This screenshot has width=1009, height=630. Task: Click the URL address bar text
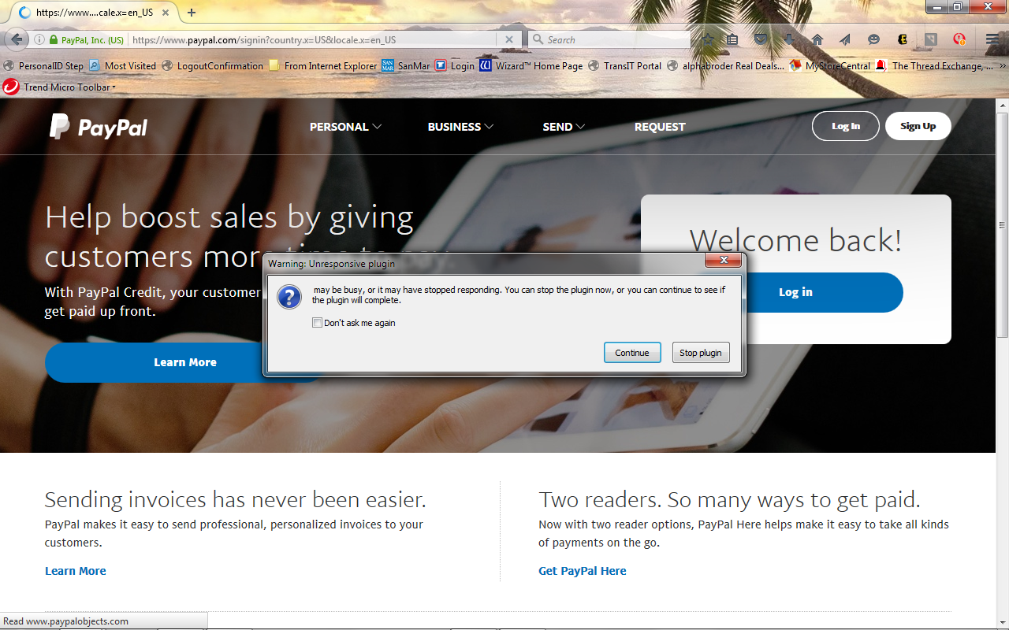[x=264, y=39]
